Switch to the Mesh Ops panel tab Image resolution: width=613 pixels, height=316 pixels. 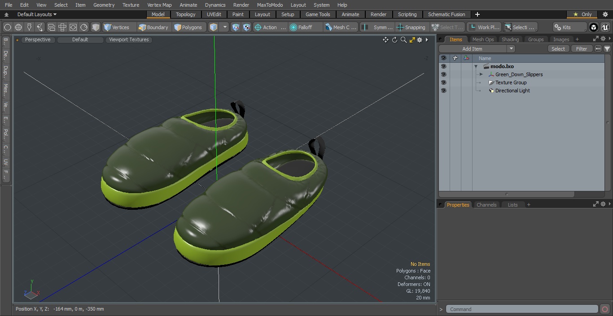point(483,39)
